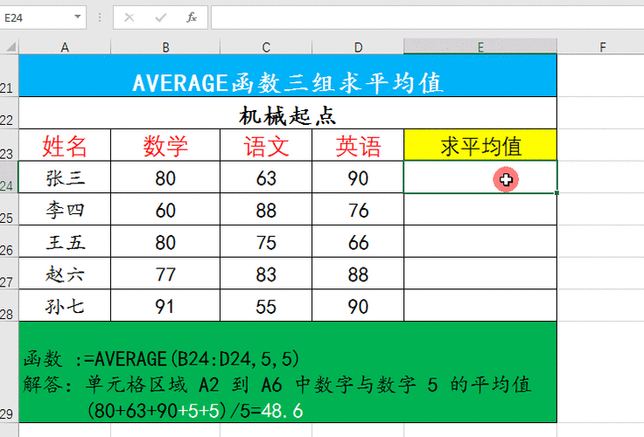The image size is (644, 437).
Task: Select column A header
Action: 65,47
